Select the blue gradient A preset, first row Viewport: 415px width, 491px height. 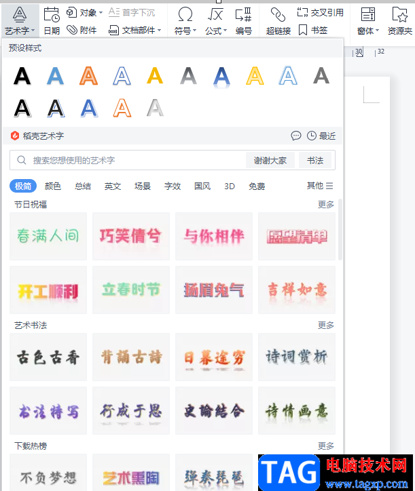pos(55,76)
